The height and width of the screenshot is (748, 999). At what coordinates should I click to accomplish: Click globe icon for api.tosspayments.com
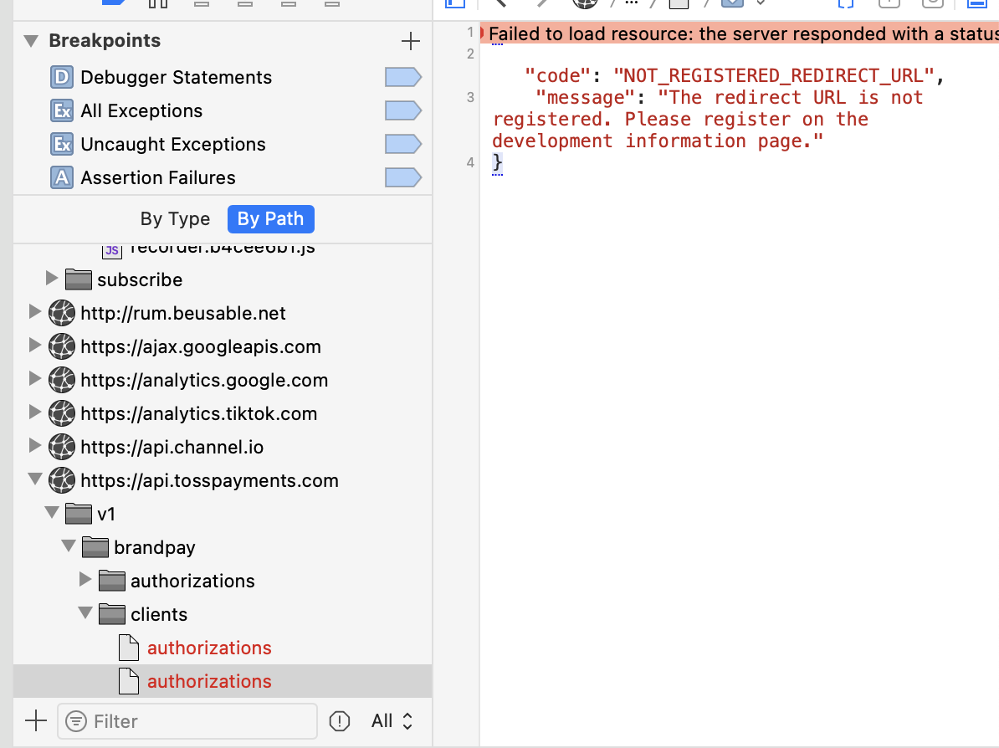(x=62, y=480)
